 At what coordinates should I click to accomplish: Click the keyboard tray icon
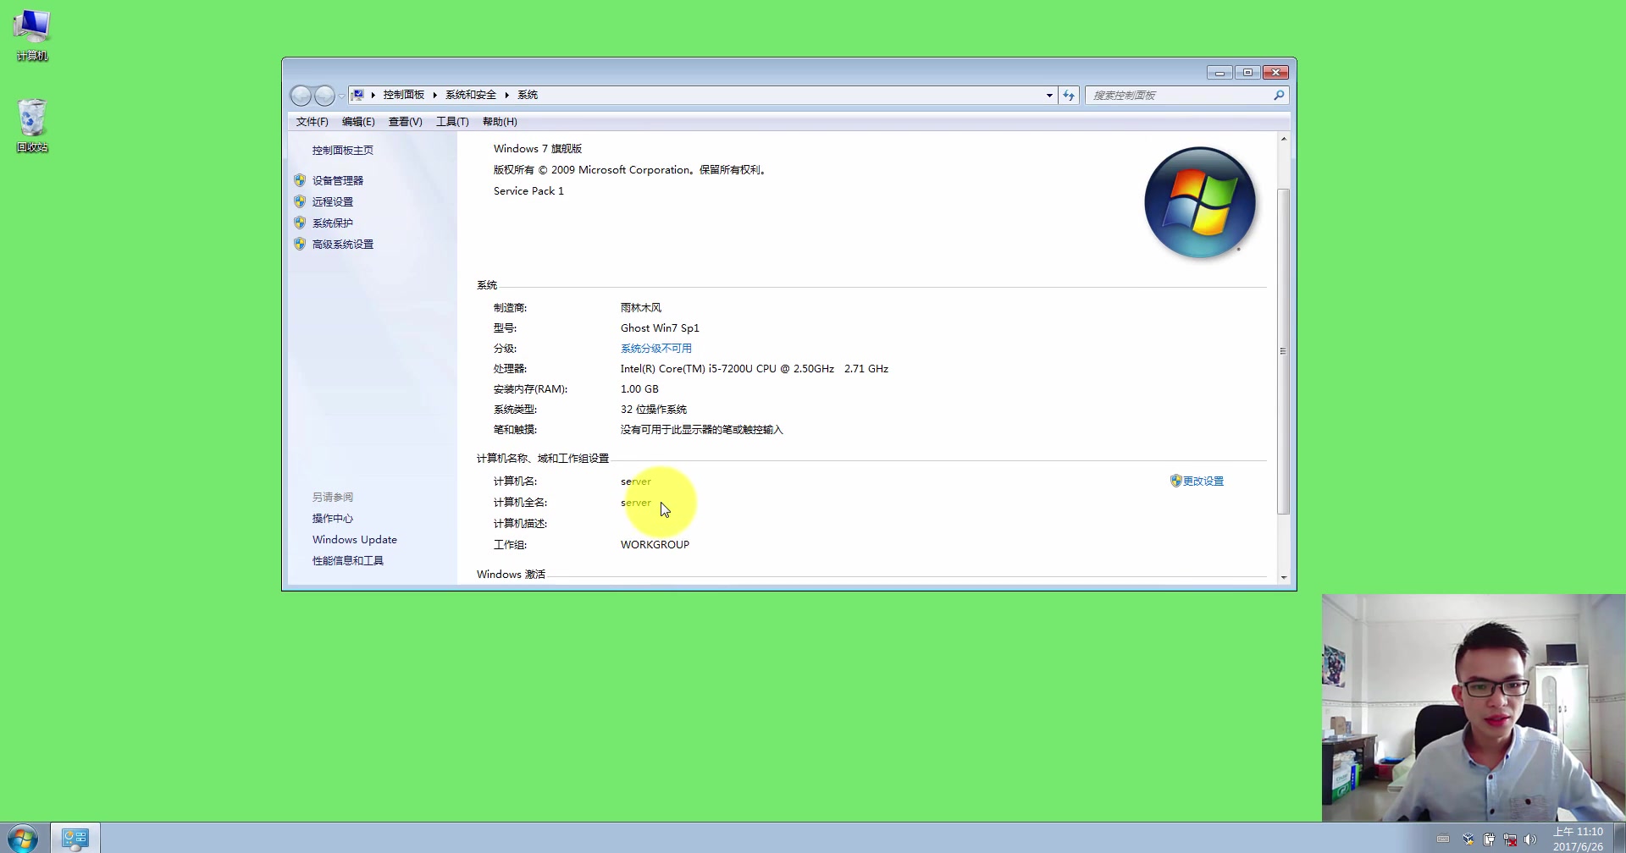pos(1443,839)
